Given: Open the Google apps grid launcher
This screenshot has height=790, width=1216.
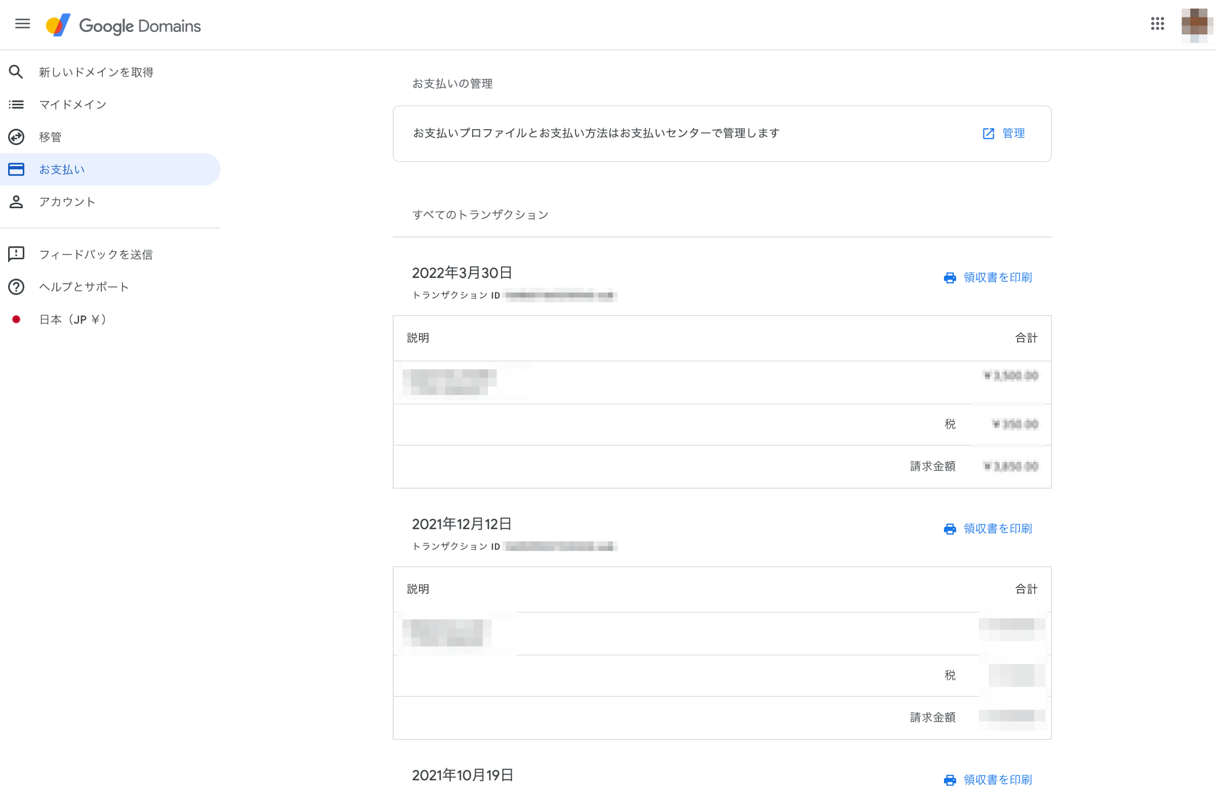Looking at the screenshot, I should pyautogui.click(x=1159, y=24).
